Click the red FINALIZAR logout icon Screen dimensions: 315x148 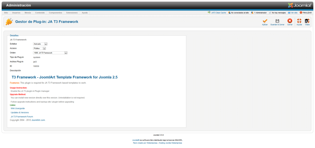click(x=301, y=13)
